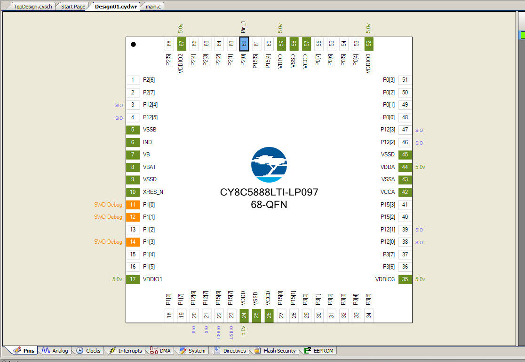Select pin 61 box
This screenshot has height=362, width=525.
click(x=256, y=44)
